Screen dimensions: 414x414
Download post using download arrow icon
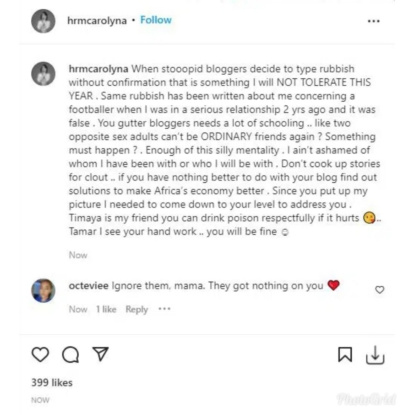point(375,356)
